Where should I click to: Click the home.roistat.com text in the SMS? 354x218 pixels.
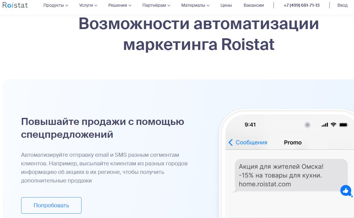click(x=265, y=184)
